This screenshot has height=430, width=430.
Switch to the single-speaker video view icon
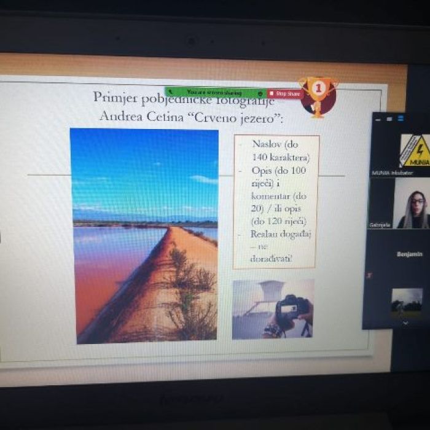[390, 119]
